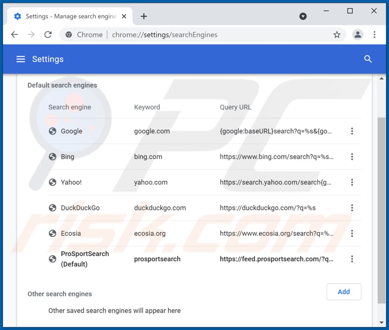This screenshot has width=389, height=330.
Task: Click the 'DuckDuckGo' engine name
Action: click(80, 208)
